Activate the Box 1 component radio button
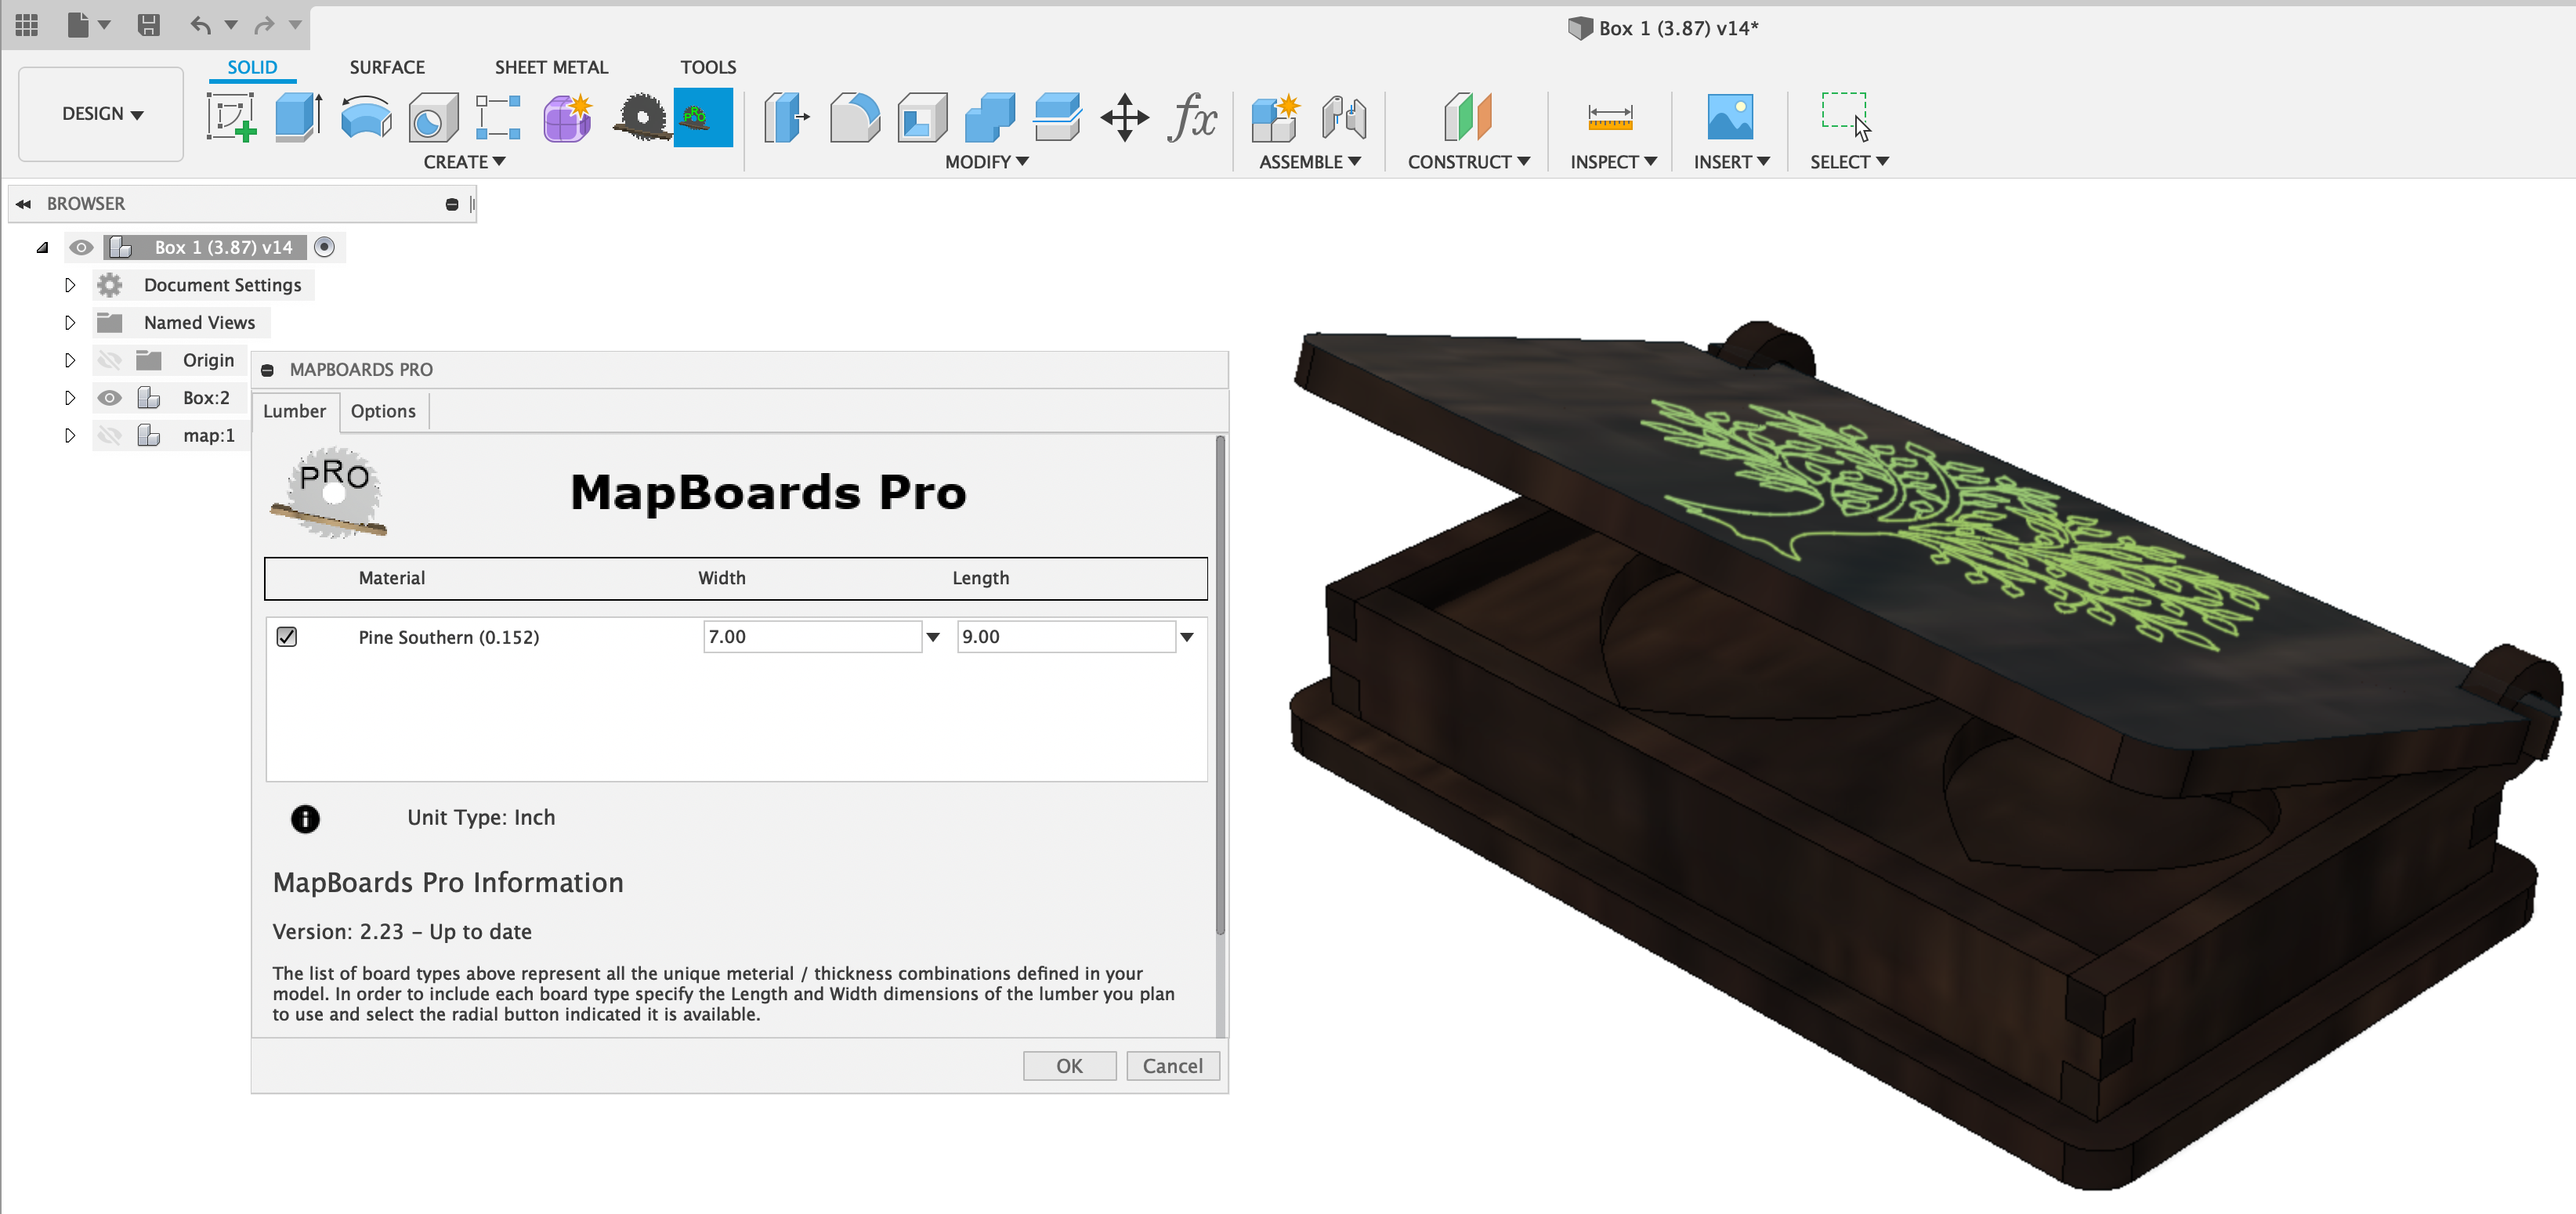Screen dimensions: 2576x1214 pos(324,247)
